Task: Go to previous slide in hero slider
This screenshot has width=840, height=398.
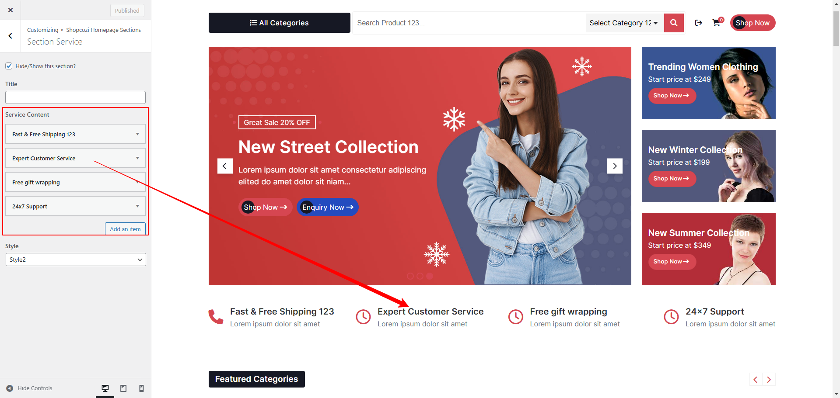Action: [x=225, y=166]
